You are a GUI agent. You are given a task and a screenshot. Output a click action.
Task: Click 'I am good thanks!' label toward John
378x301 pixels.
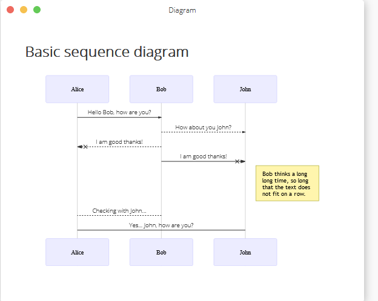point(203,157)
